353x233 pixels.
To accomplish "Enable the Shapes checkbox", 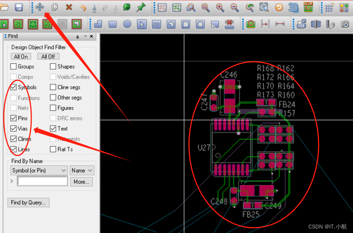I will click(x=53, y=66).
